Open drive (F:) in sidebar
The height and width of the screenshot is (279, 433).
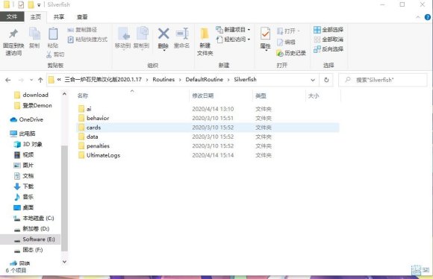pyautogui.click(x=28, y=250)
